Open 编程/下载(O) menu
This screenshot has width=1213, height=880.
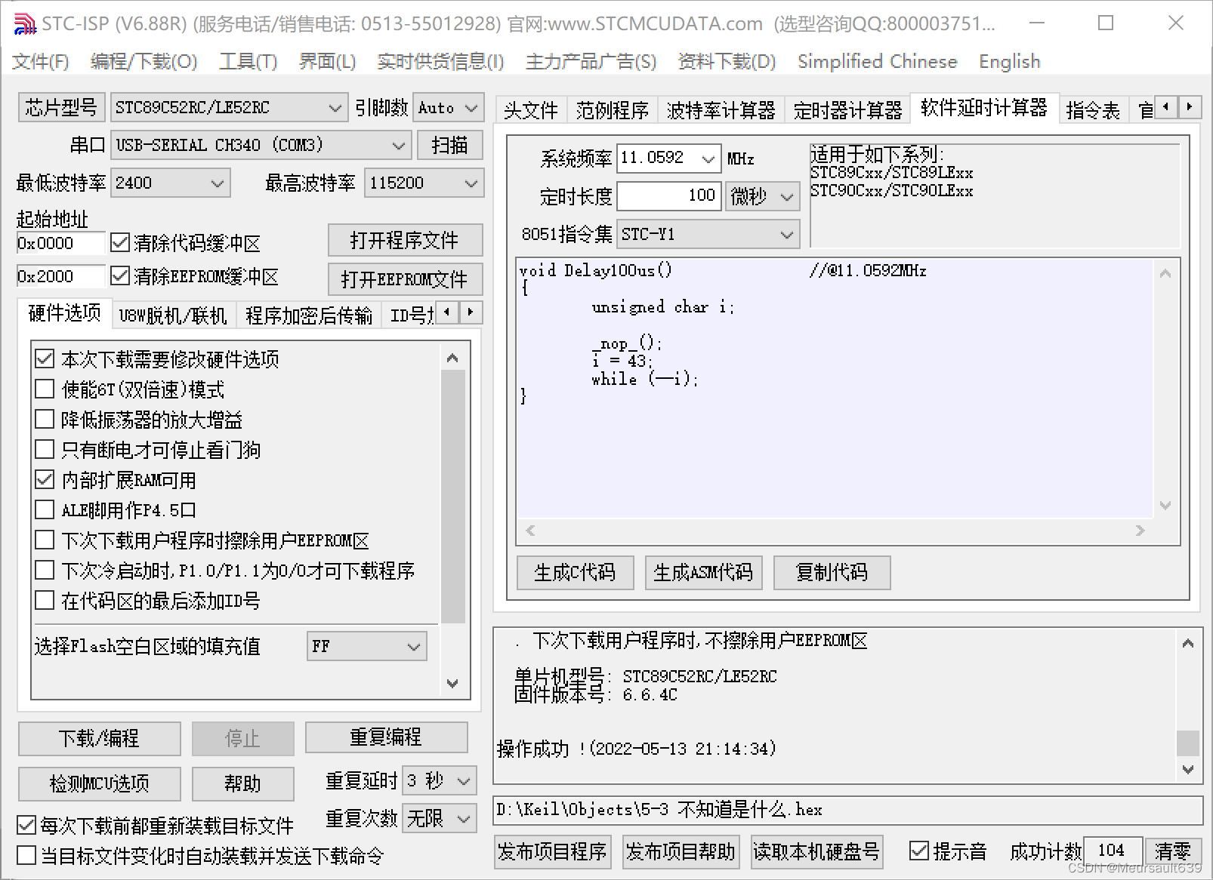coord(144,61)
